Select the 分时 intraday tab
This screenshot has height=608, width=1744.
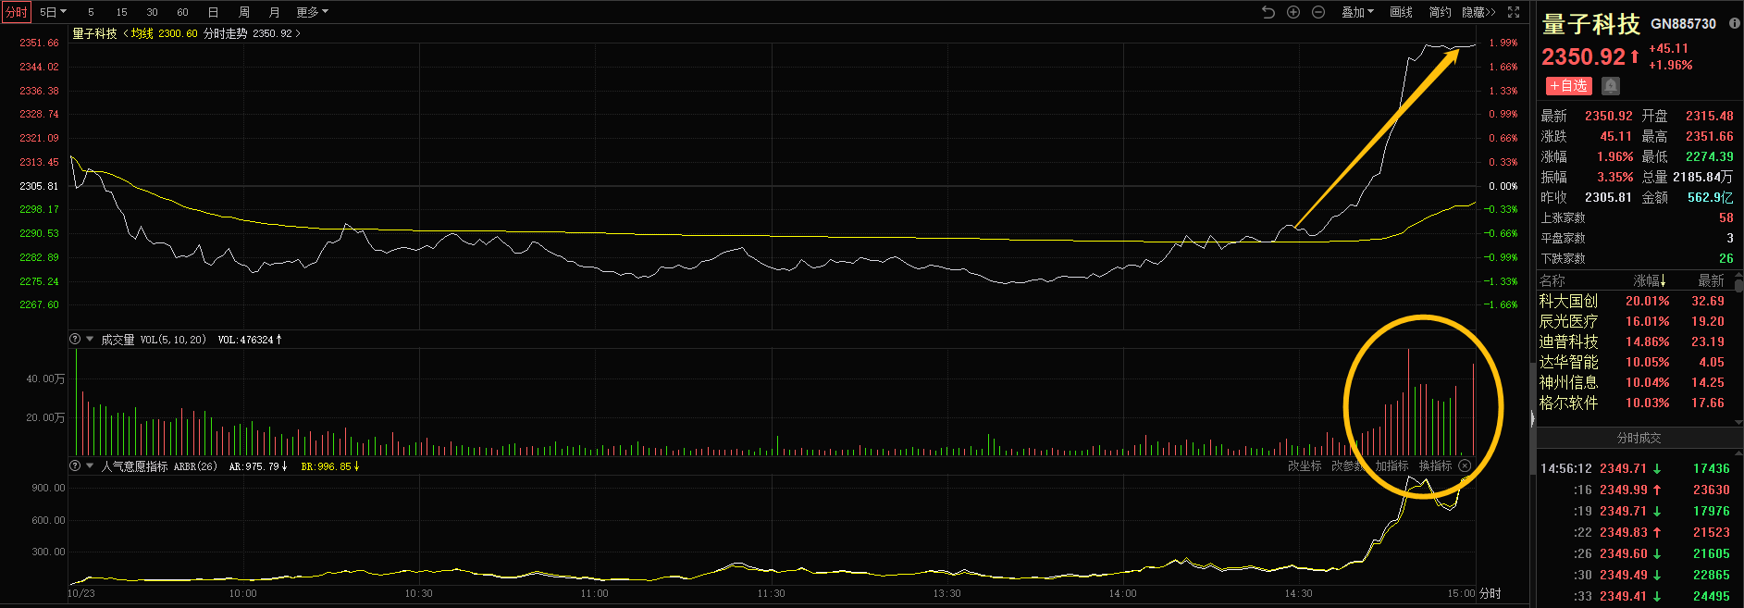[x=17, y=12]
